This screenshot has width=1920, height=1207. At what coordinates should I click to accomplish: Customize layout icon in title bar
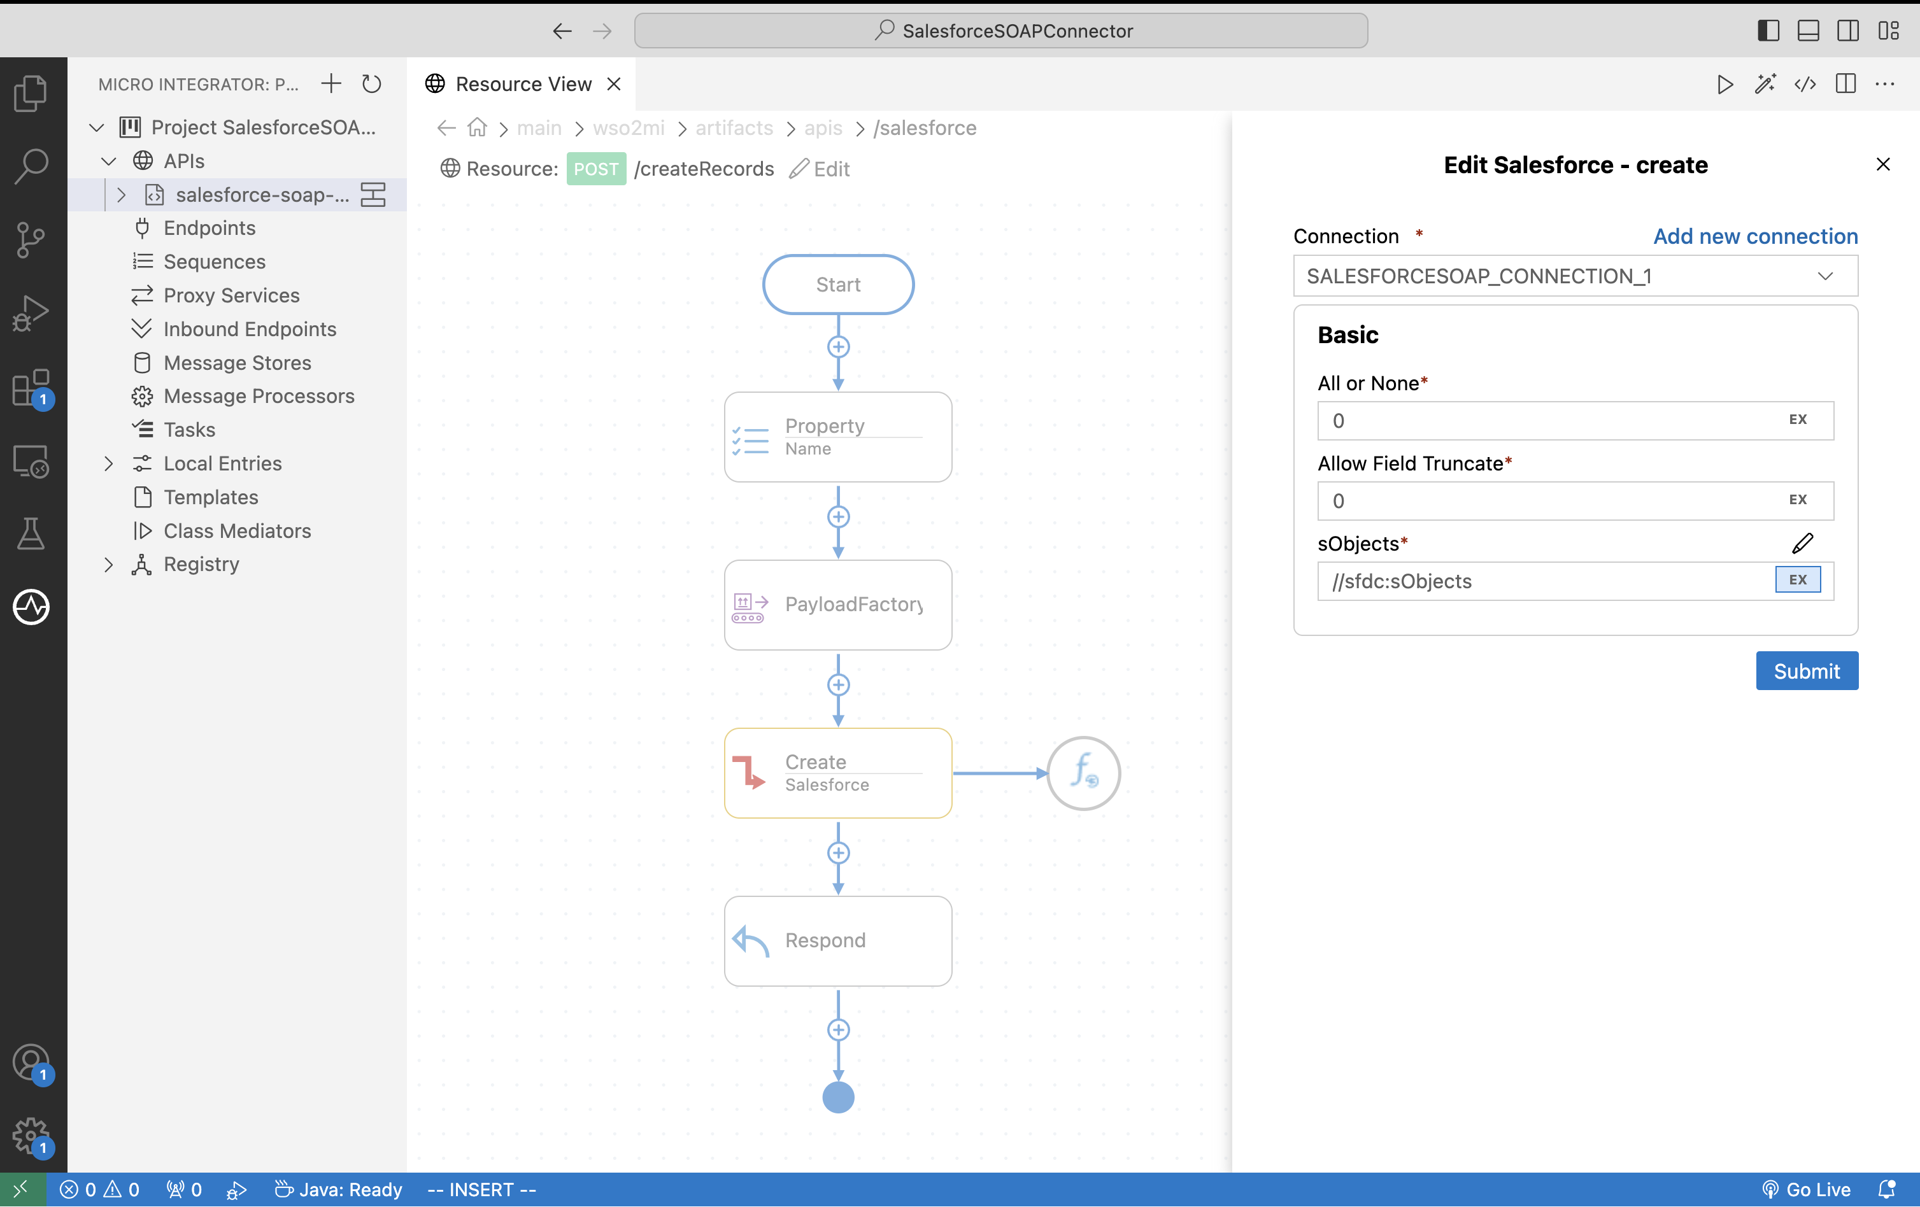click(1888, 31)
